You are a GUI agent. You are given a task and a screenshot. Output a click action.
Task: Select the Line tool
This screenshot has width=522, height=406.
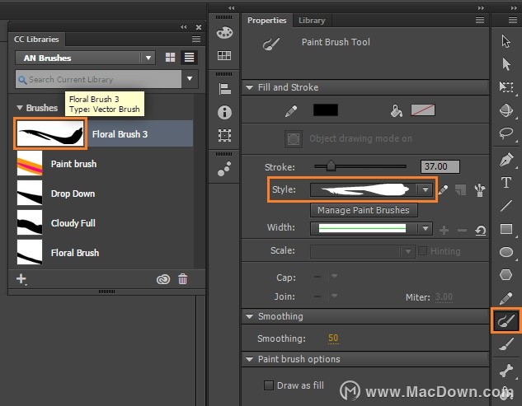(x=506, y=206)
